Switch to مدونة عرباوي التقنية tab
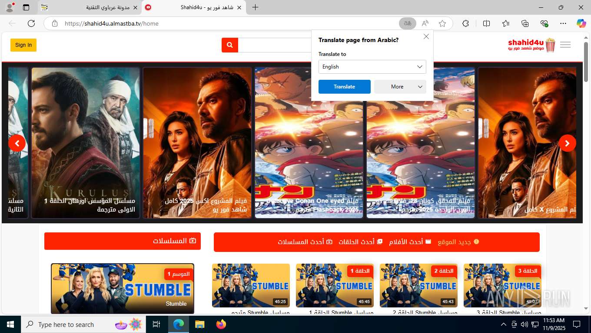 pos(89,7)
